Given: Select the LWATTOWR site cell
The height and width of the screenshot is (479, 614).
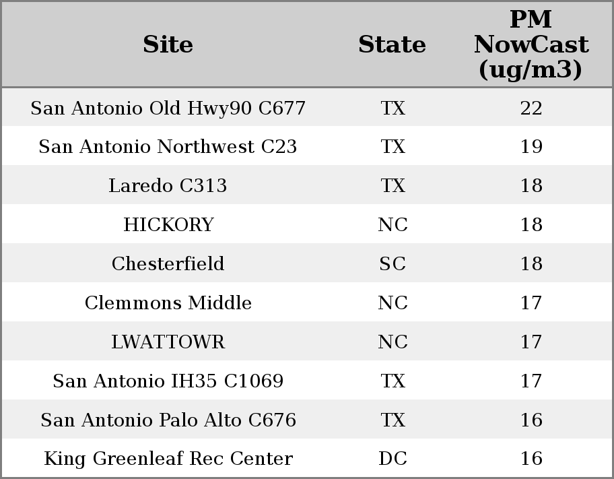Looking at the screenshot, I should 168,342.
